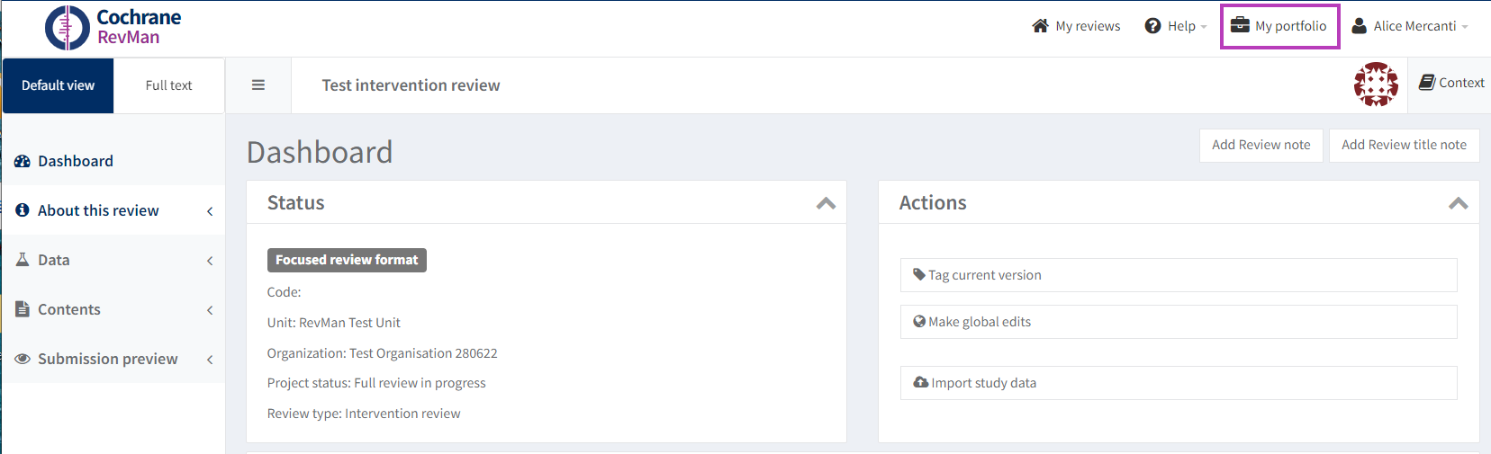Switch to the Full text tab
This screenshot has width=1491, height=454.
click(168, 85)
